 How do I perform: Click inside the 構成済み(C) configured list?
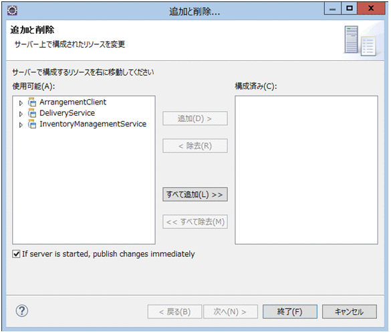coord(306,170)
